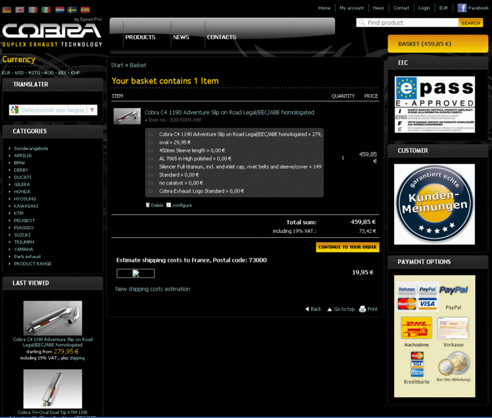
Task: Switch currency to AUD
Action: [49, 73]
